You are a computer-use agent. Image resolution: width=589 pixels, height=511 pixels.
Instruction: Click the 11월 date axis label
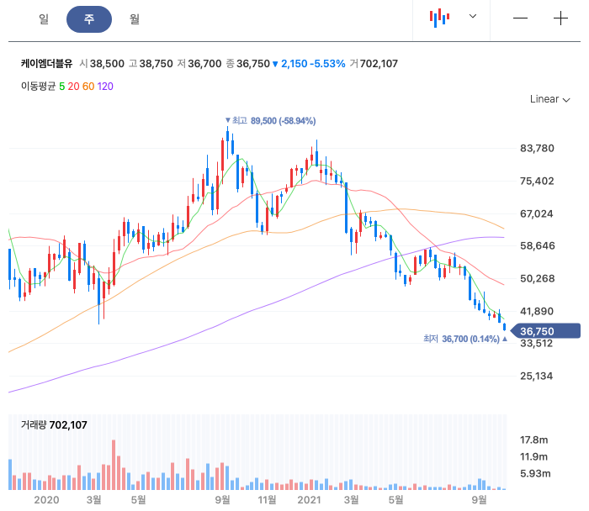(267, 500)
